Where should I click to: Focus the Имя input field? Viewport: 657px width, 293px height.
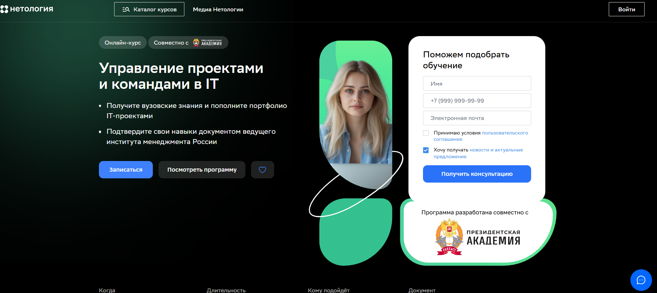click(x=477, y=84)
